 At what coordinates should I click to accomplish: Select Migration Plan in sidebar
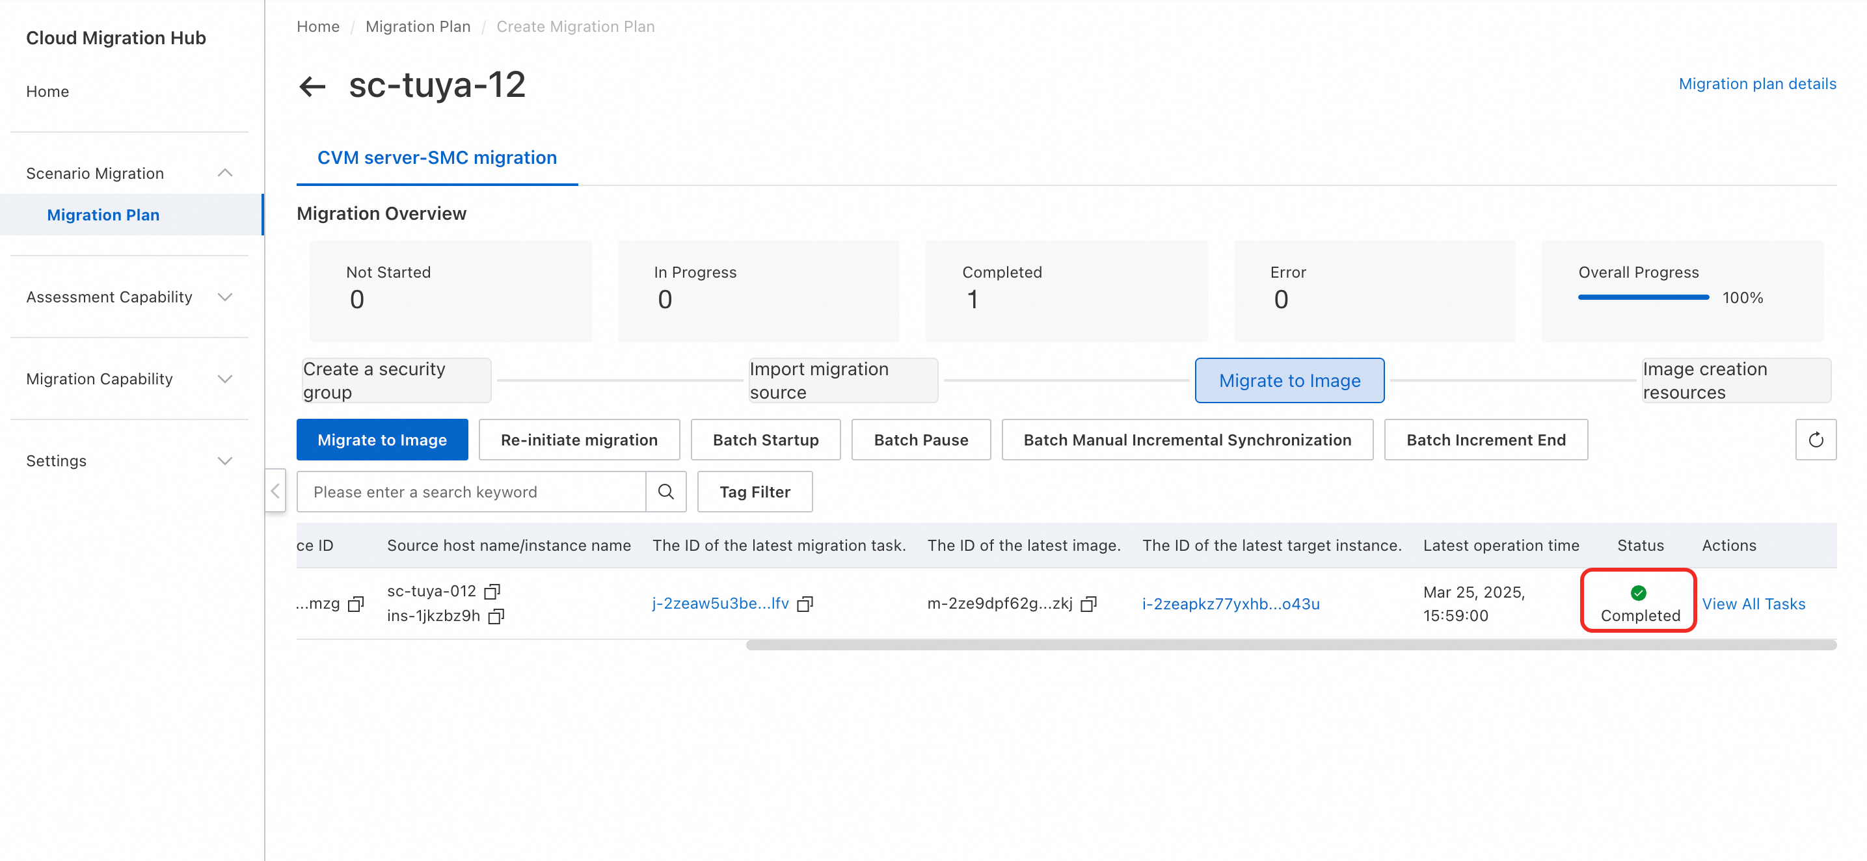pos(103,215)
